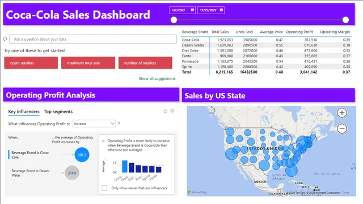Click the Coca-Cola Sales Dashboard title
This screenshot has width=363, height=204.
tap(78, 15)
